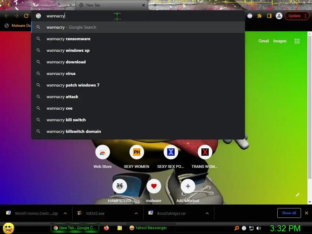This screenshot has width=312, height=234.
Task: Click the orange search tray icon
Action: click(237, 228)
